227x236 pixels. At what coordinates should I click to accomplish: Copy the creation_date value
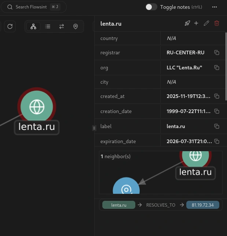(x=217, y=112)
